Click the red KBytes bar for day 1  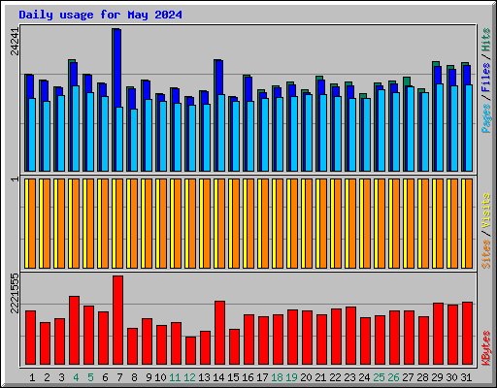point(30,338)
